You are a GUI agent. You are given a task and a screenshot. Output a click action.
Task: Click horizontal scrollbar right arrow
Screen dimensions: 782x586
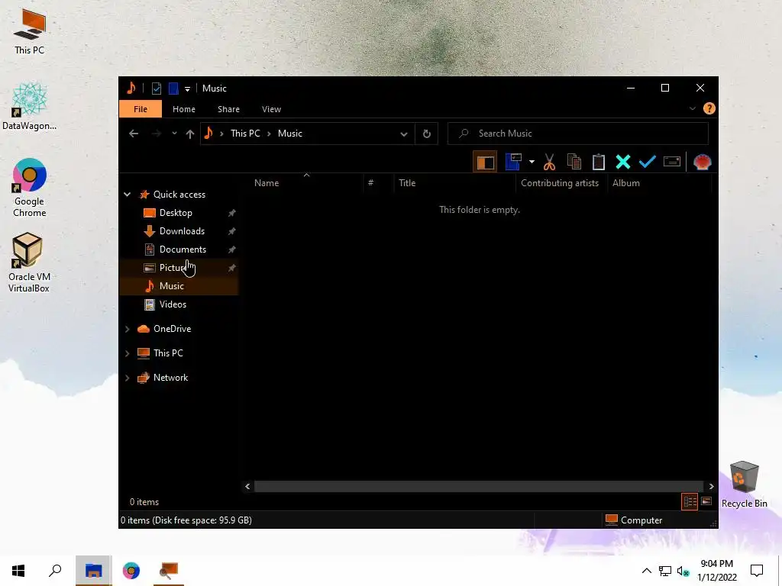(x=711, y=486)
